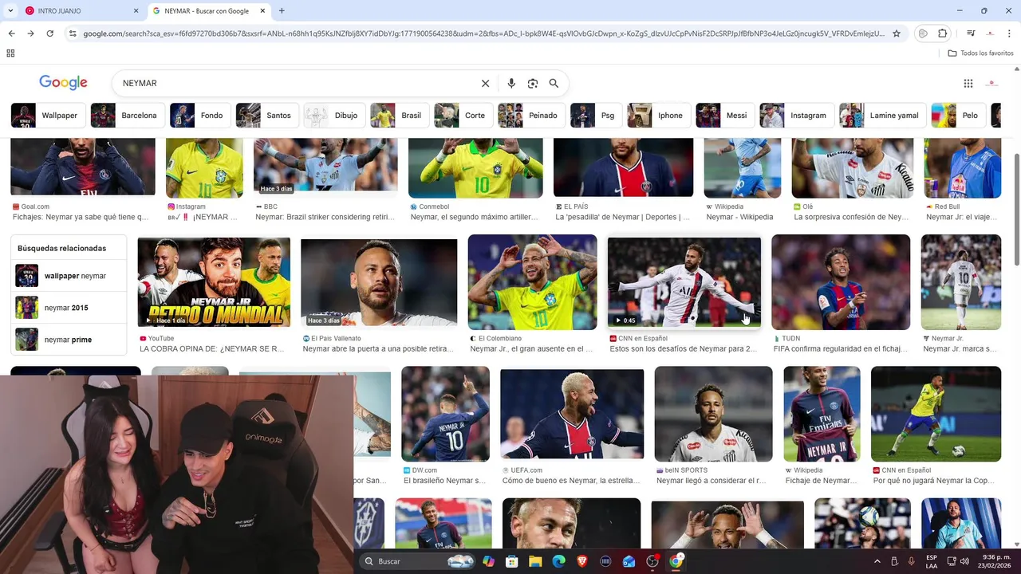
Task: Click the browser forward arrow
Action: (30, 33)
